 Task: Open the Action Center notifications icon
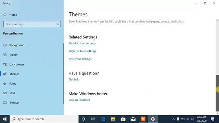tap(212, 119)
